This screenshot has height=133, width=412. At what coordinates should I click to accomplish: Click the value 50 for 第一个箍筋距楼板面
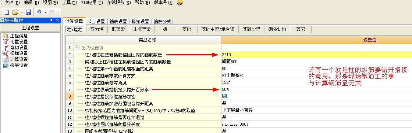pos(317,69)
